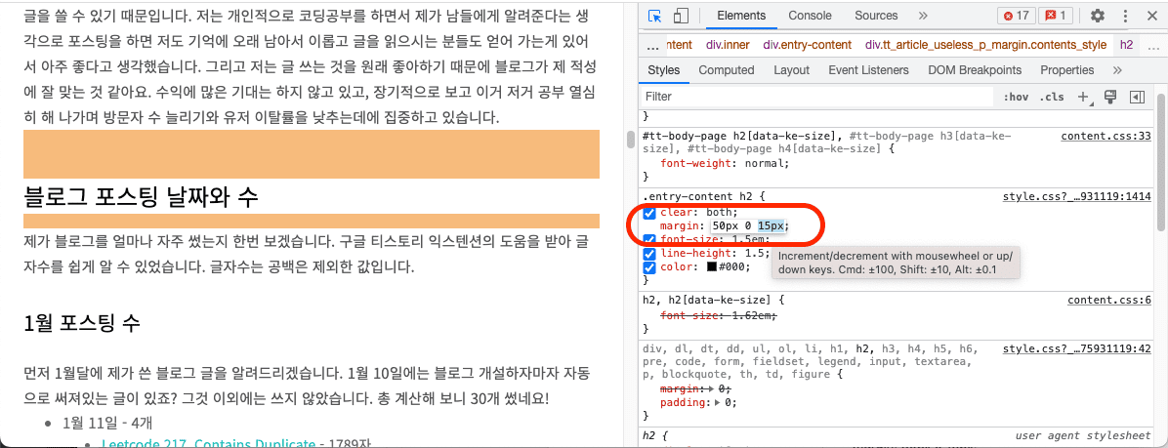Click the black color swatch for #000
1168x448 pixels.
point(711,267)
